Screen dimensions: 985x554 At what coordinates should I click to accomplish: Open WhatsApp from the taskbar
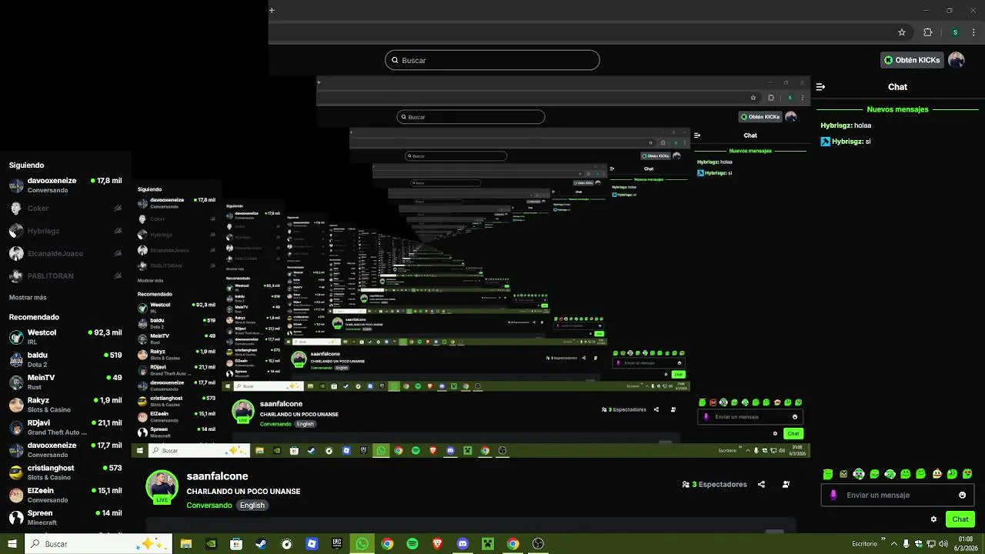(362, 543)
